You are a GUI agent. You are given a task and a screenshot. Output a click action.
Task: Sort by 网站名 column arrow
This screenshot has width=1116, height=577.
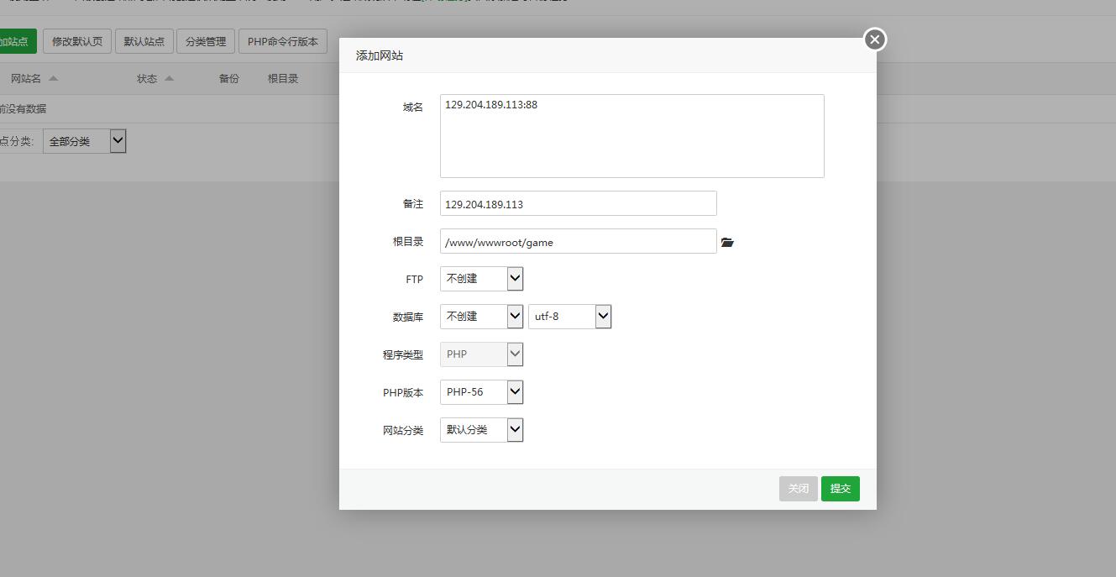pos(54,79)
